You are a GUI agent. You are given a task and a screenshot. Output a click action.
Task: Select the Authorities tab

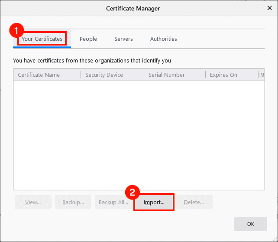pyautogui.click(x=163, y=39)
